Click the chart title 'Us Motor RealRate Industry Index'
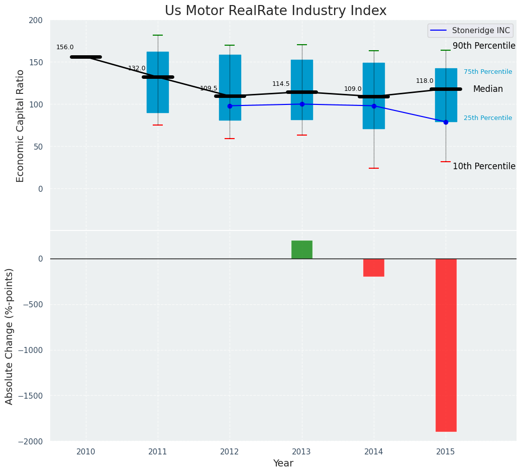This screenshot has height=473, width=522. 276,11
